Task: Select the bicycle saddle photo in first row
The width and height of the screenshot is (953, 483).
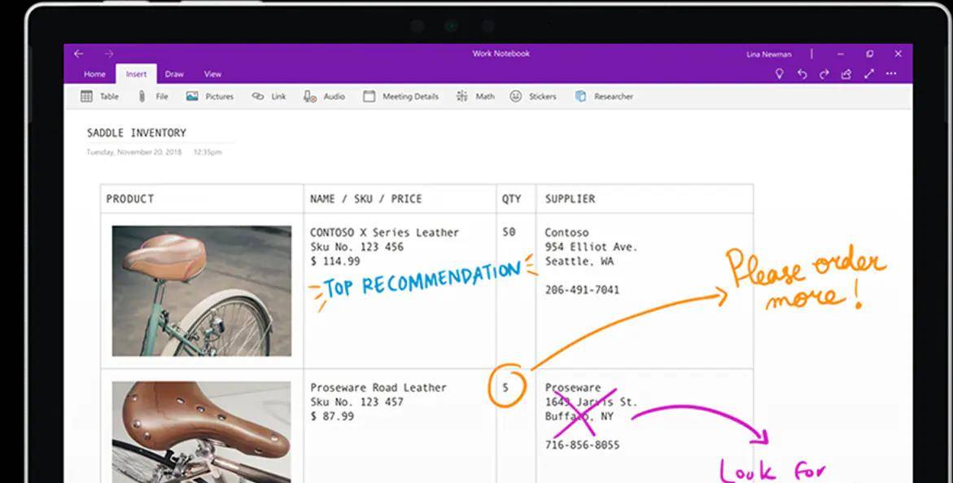Action: pyautogui.click(x=202, y=291)
